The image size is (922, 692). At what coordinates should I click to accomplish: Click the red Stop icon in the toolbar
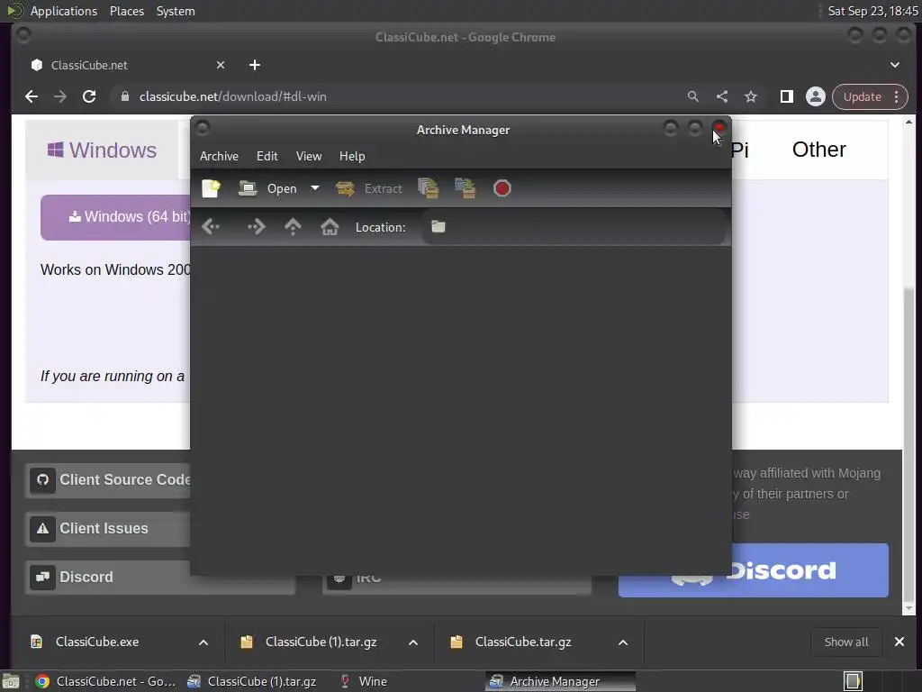(502, 188)
